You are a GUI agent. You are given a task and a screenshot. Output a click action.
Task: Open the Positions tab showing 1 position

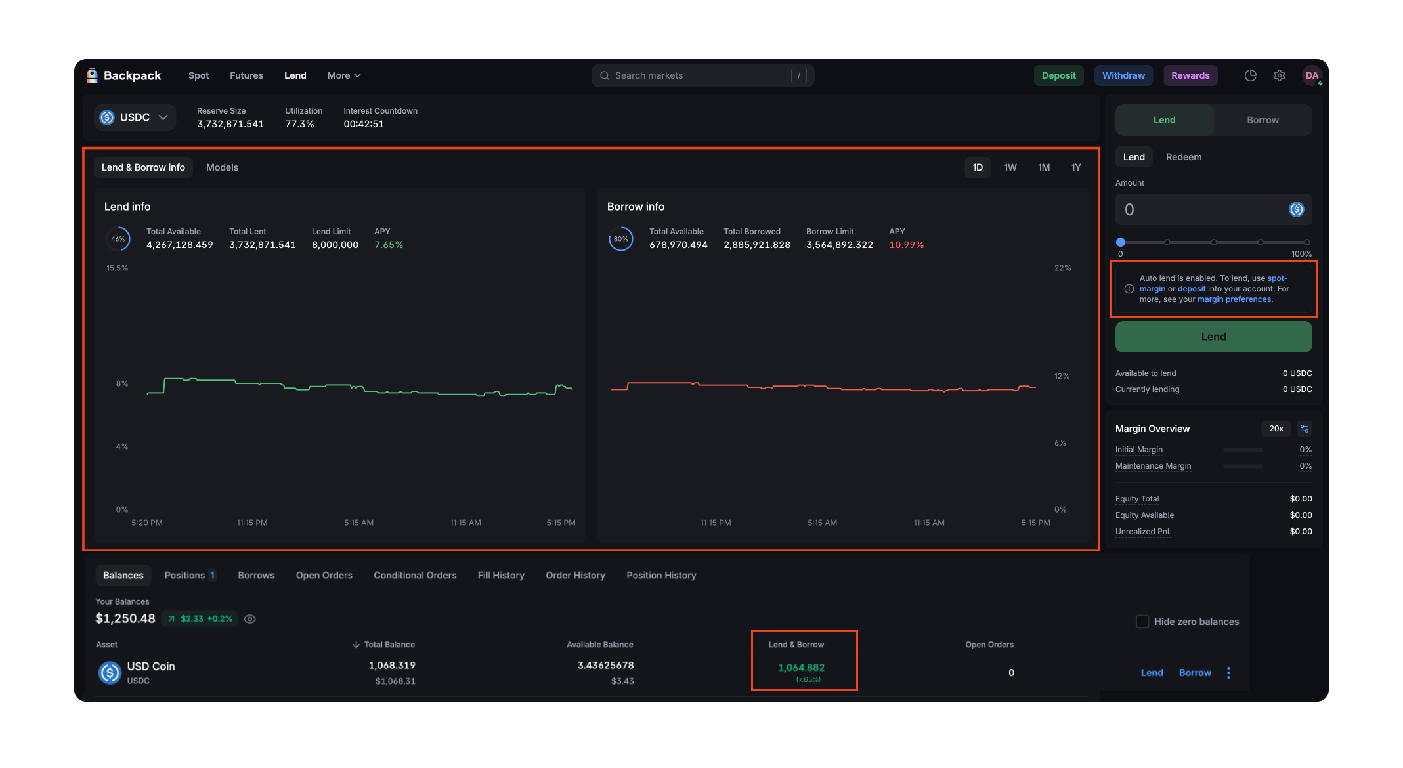pos(190,575)
